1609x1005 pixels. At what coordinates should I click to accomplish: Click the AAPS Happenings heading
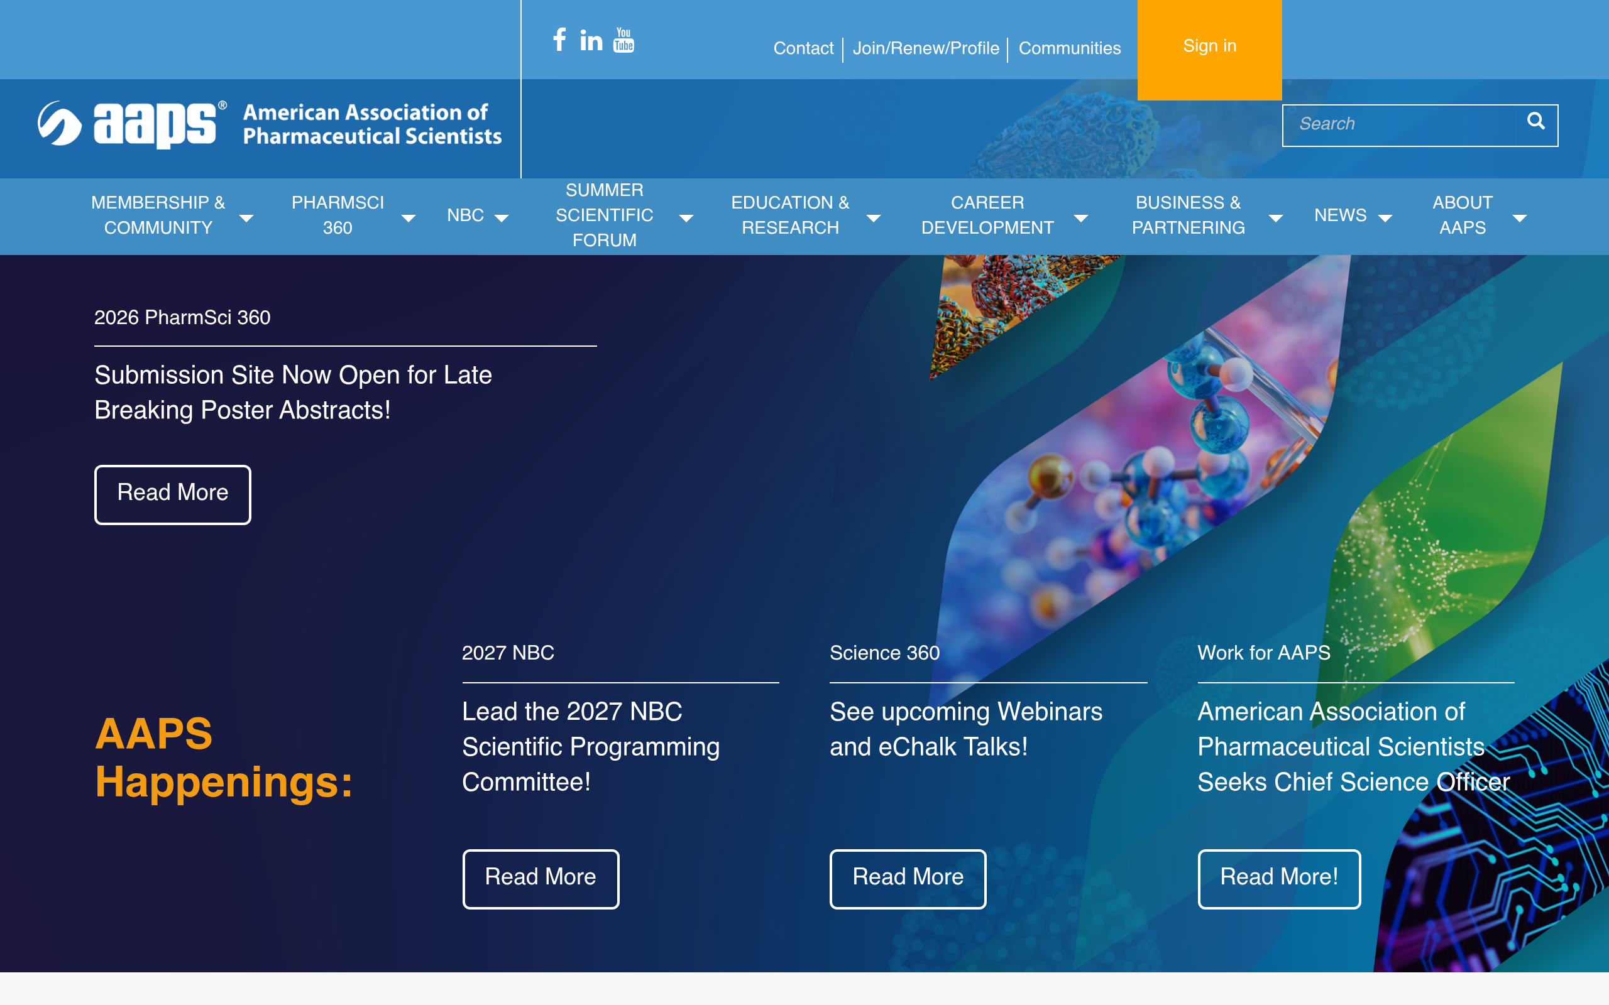pyautogui.click(x=223, y=758)
